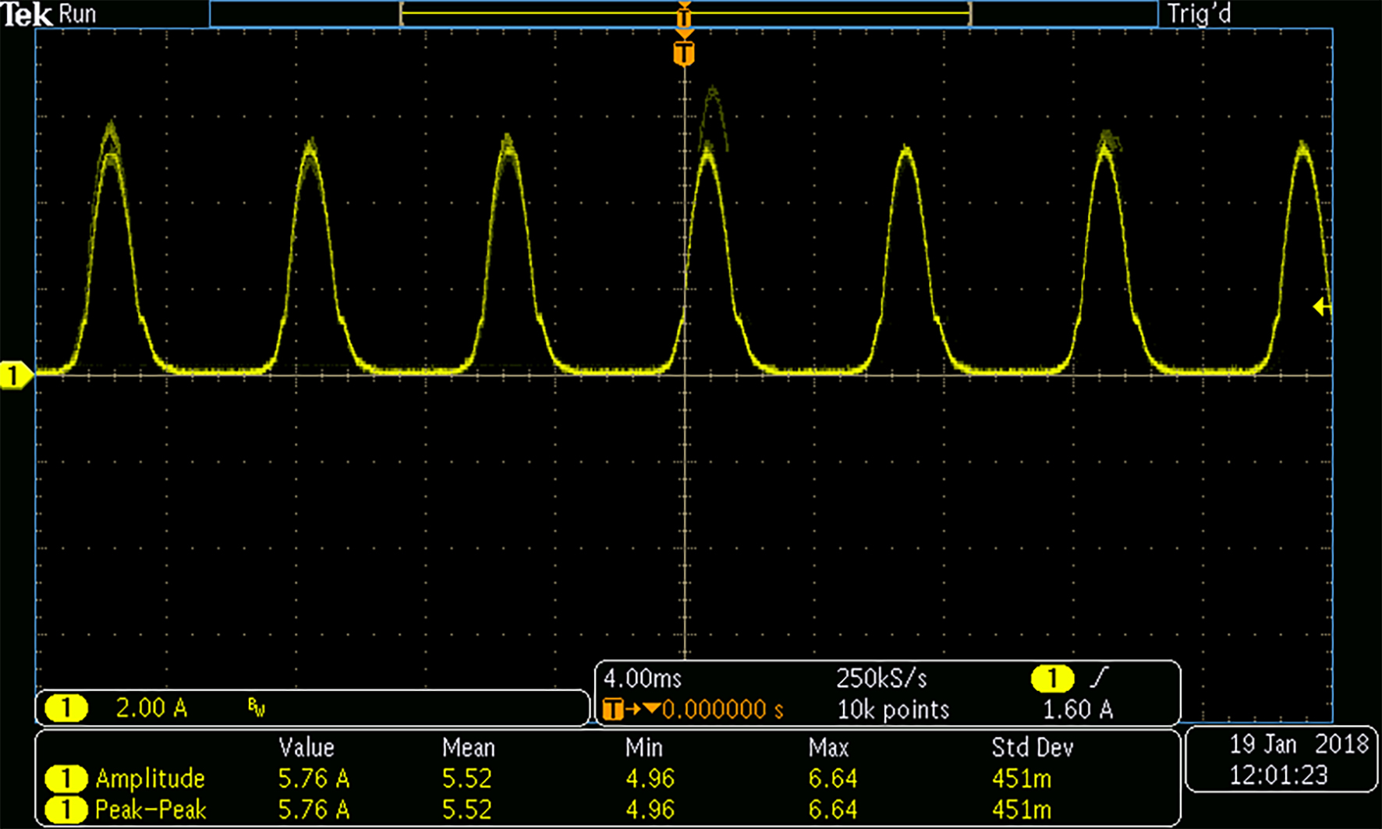1382x829 pixels.
Task: Click the time 12:01:23
Action: click(1278, 775)
